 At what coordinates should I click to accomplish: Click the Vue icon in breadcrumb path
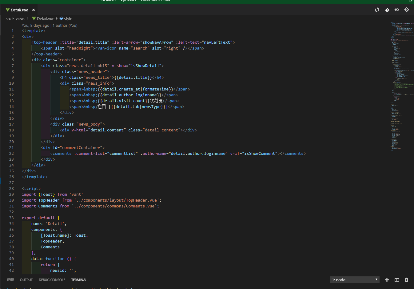click(x=34, y=18)
